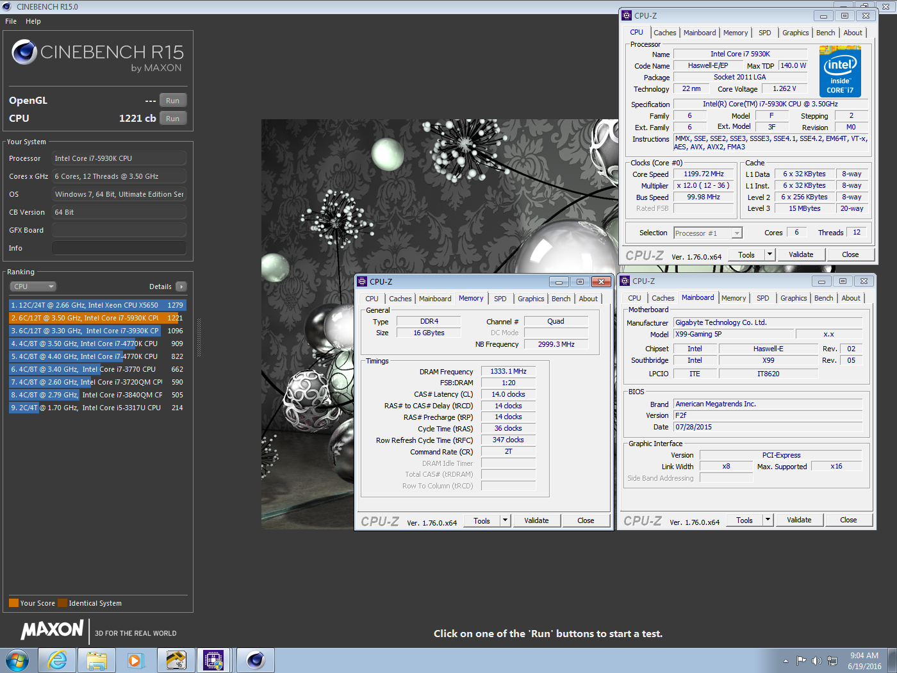897x673 pixels.
Task: Select highlighted ranking row i7-5930K 1221
Action: point(97,318)
